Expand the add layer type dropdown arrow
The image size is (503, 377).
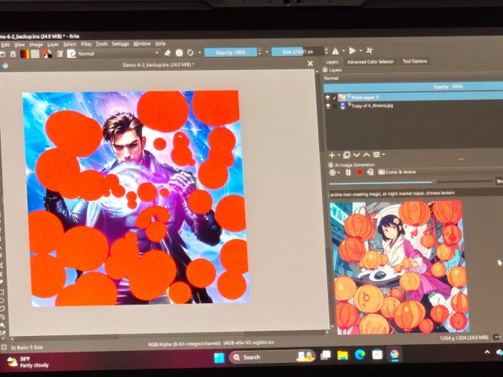coord(339,156)
